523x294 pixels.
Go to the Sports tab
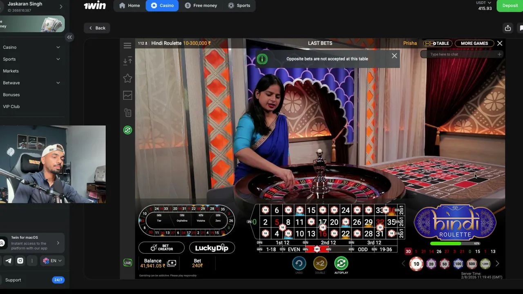pos(239,5)
